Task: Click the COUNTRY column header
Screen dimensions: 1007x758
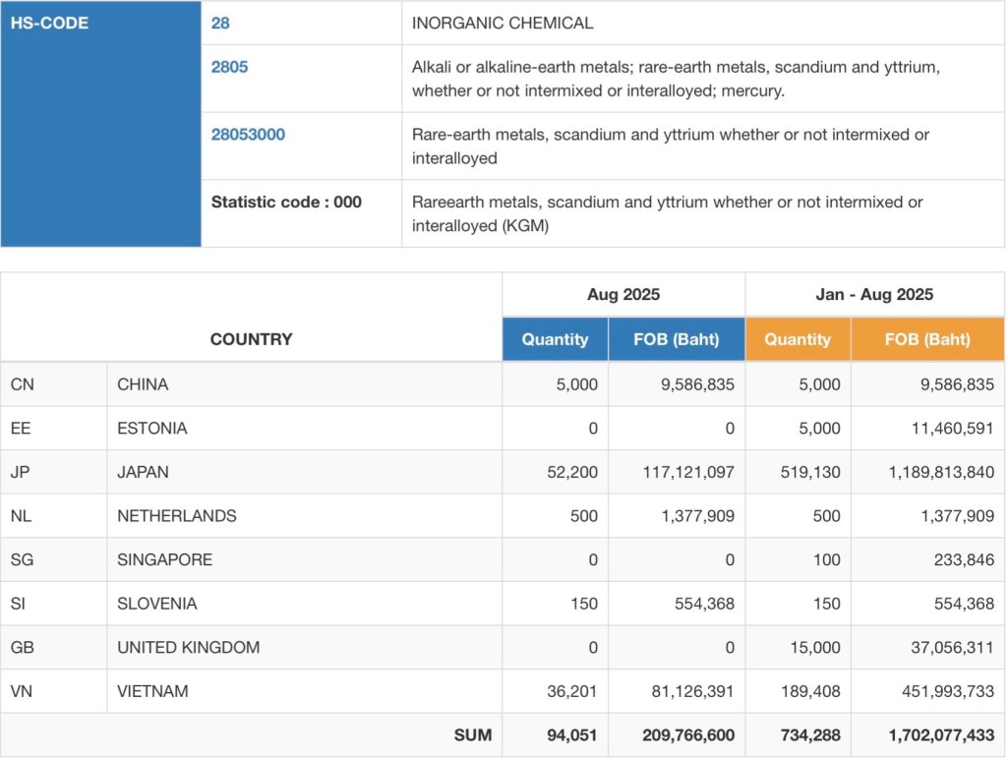Action: pos(251,339)
